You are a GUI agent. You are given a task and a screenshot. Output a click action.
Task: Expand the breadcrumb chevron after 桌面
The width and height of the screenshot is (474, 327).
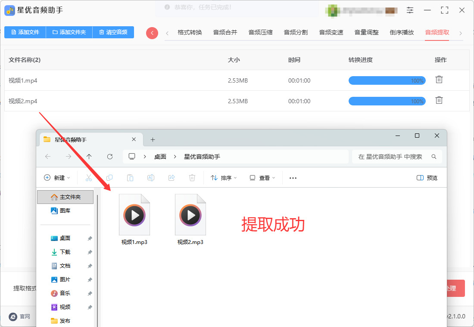pos(175,157)
